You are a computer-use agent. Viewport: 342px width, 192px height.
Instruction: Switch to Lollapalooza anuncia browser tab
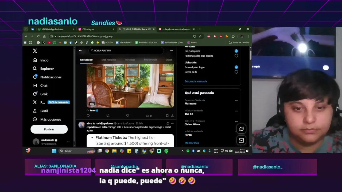pyautogui.click(x=177, y=29)
